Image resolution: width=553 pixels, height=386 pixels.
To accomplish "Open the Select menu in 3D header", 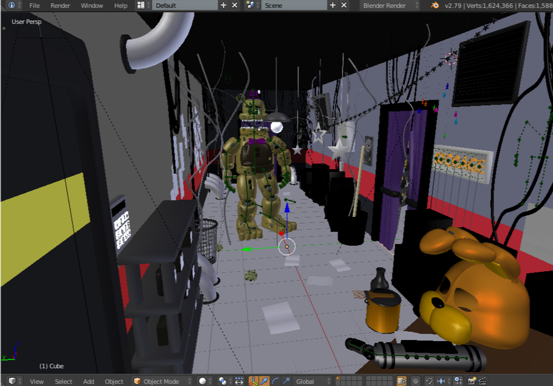I will coord(63,382).
